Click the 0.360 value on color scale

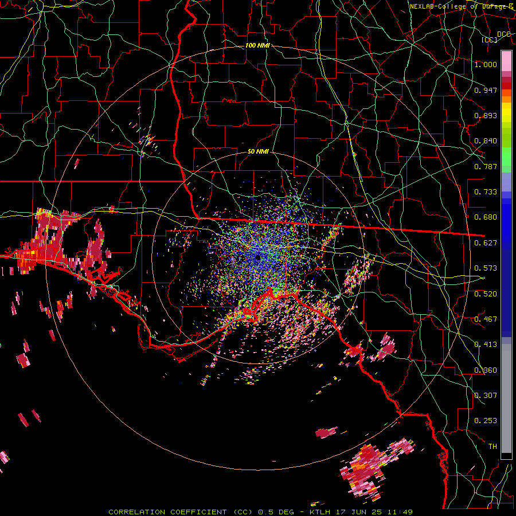click(x=486, y=370)
